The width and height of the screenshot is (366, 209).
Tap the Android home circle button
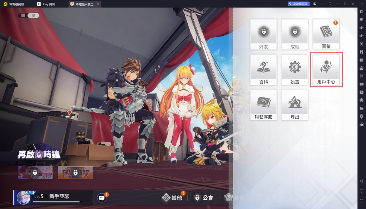coord(361,191)
